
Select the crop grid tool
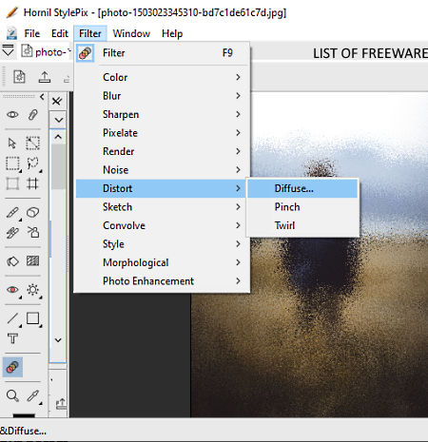pos(32,183)
